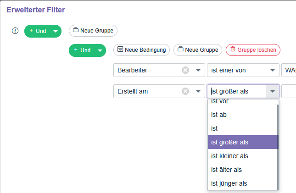Open the Erstellt am field dropdown arrow
Image resolution: width=296 pixels, height=193 pixels.
(x=198, y=91)
